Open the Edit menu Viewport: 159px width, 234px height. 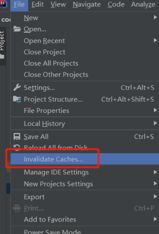[38, 4]
